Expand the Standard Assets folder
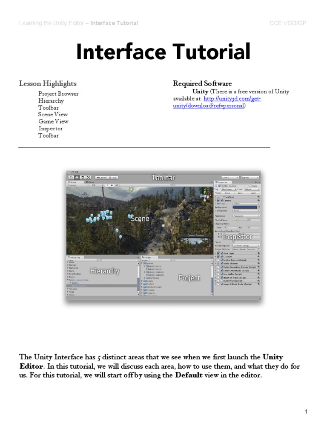The width and height of the screenshot is (327, 436). coord(142,287)
